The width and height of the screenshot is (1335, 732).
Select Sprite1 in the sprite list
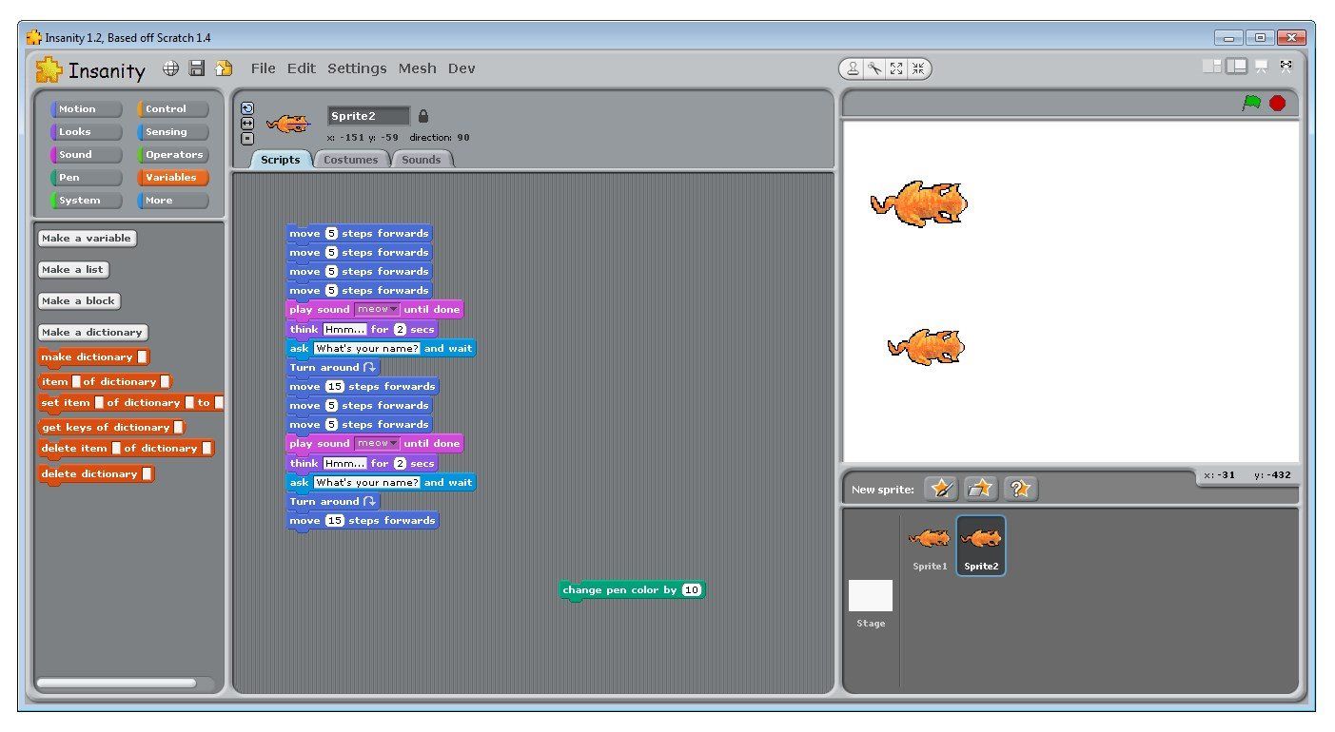pyautogui.click(x=930, y=546)
